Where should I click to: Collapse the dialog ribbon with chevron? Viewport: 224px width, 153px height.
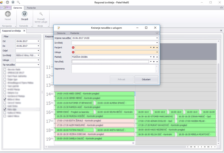pos(157,33)
